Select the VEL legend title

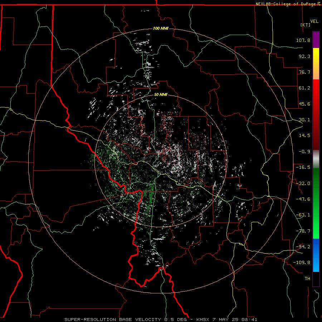(x=314, y=21)
